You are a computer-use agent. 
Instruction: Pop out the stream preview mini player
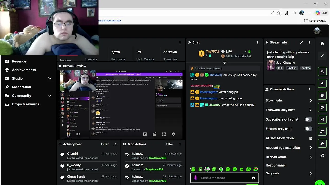tap(145, 134)
